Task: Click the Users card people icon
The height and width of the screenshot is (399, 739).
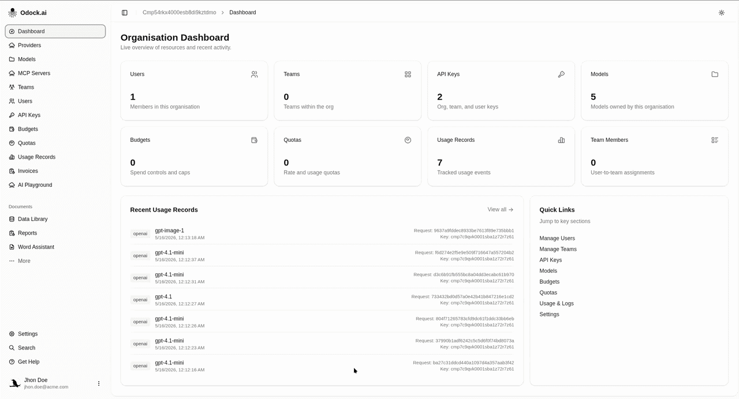Action: tap(255, 74)
